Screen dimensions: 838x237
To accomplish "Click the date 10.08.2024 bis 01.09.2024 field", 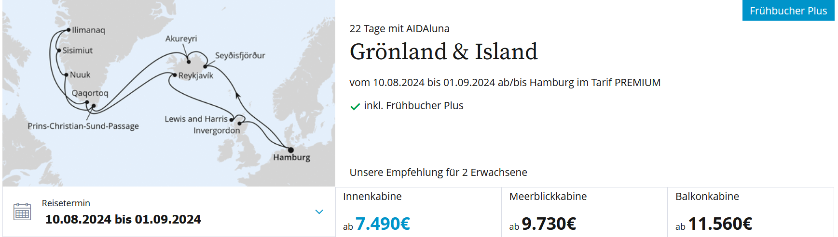I will 123,220.
